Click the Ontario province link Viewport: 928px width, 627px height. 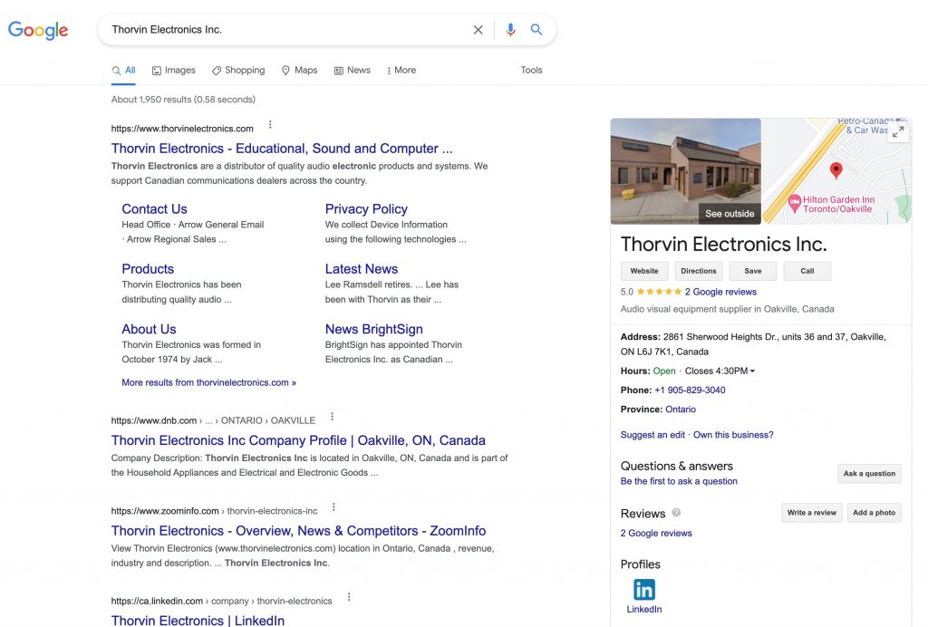[681, 410]
